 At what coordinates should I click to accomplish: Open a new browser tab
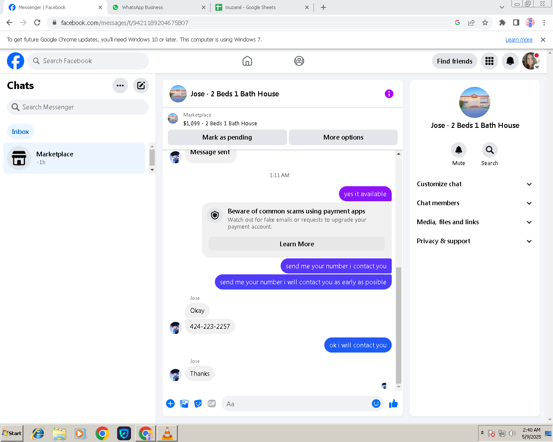(x=323, y=7)
